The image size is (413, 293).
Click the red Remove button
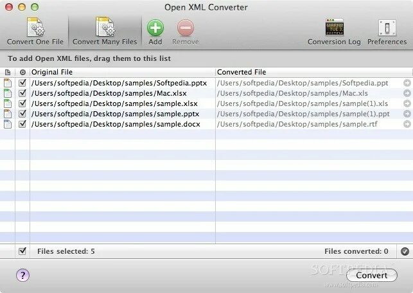tap(186, 31)
